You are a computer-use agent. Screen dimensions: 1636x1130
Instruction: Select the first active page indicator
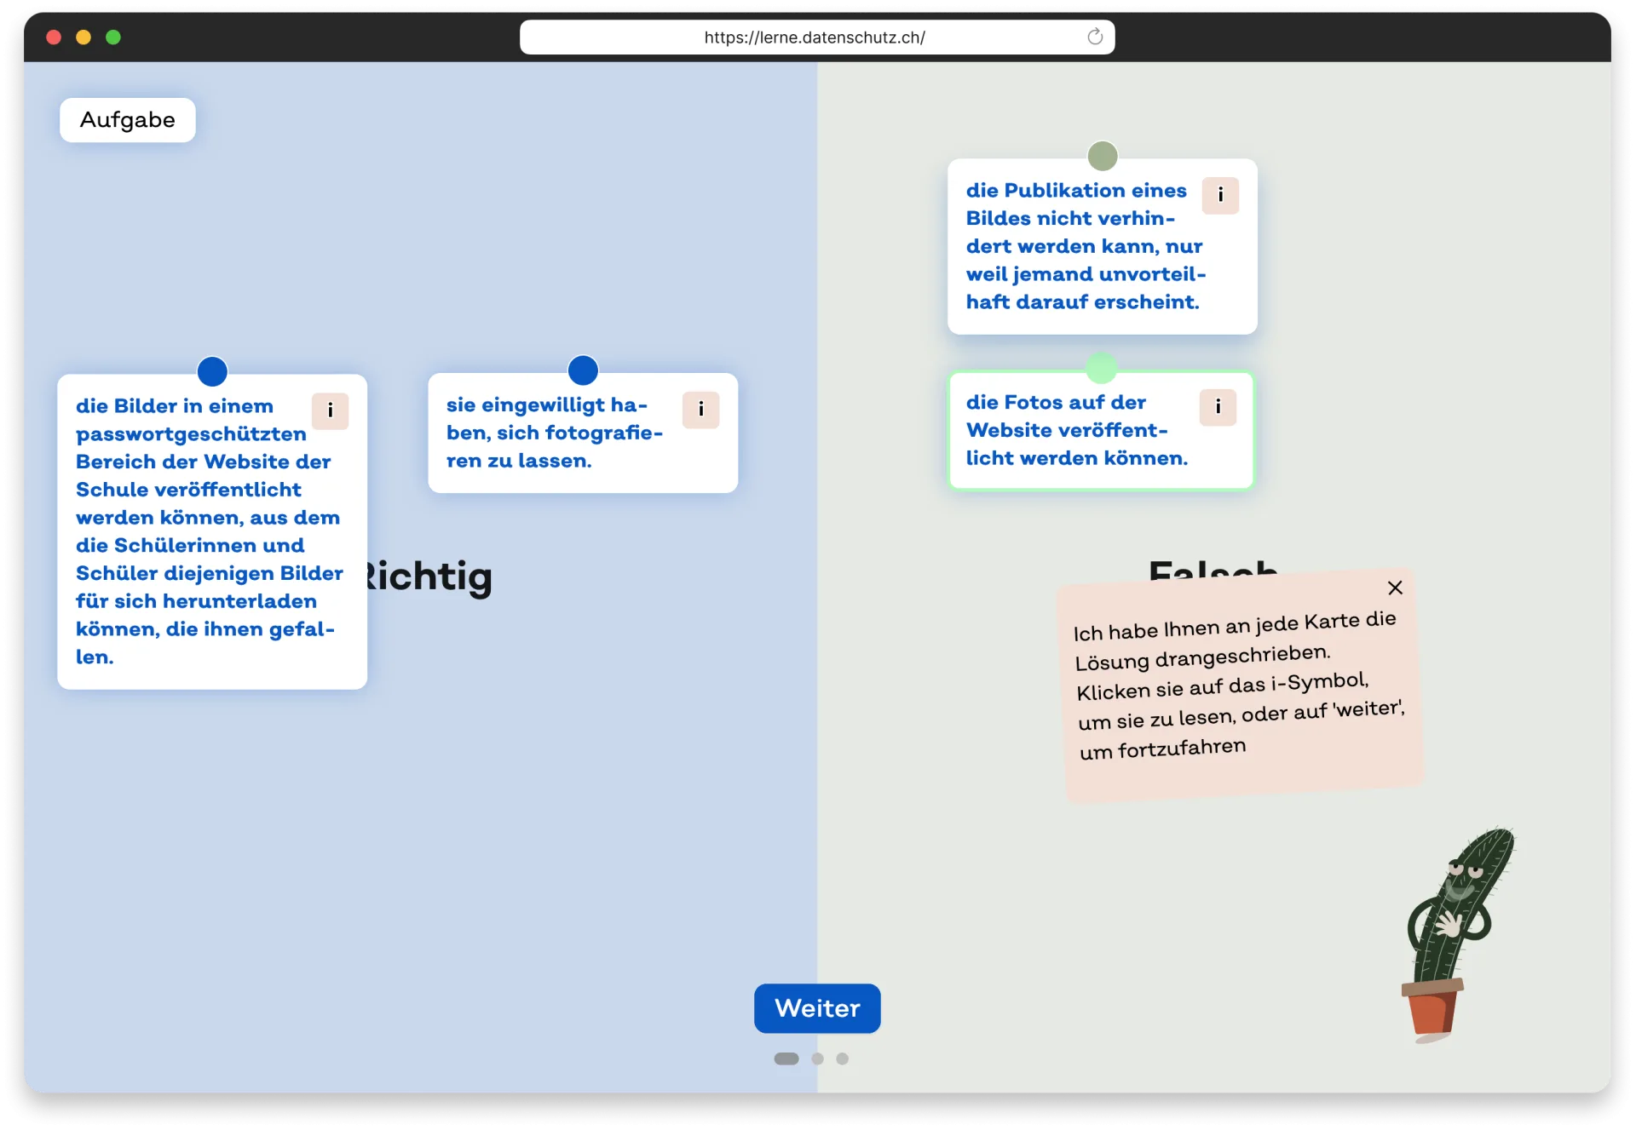click(x=786, y=1058)
